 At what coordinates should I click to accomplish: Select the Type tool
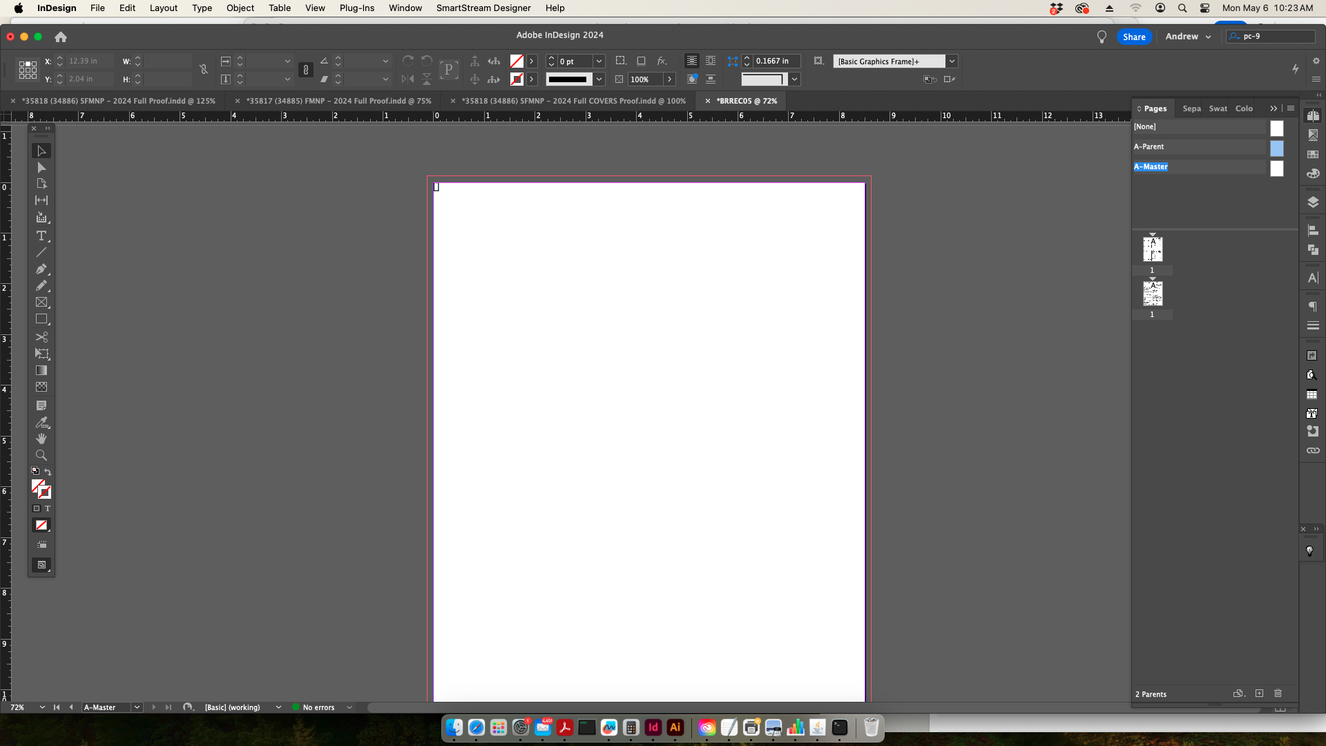click(41, 236)
